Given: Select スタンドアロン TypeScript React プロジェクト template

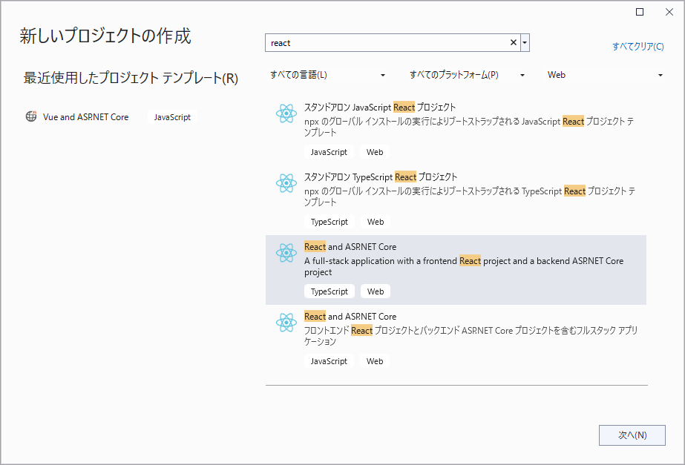Looking at the screenshot, I should (456, 200).
